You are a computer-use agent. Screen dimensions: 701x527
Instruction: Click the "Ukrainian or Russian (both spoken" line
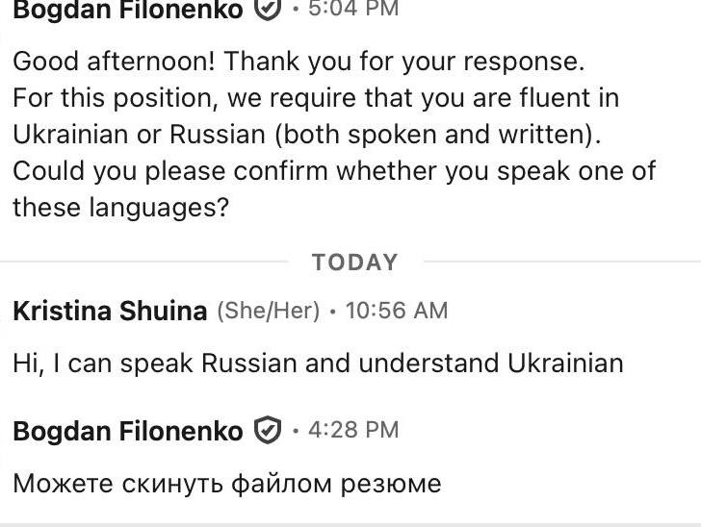(x=307, y=135)
